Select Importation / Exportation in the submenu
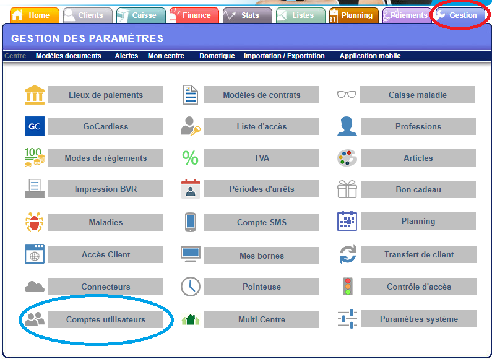The image size is (492, 359). coord(284,56)
